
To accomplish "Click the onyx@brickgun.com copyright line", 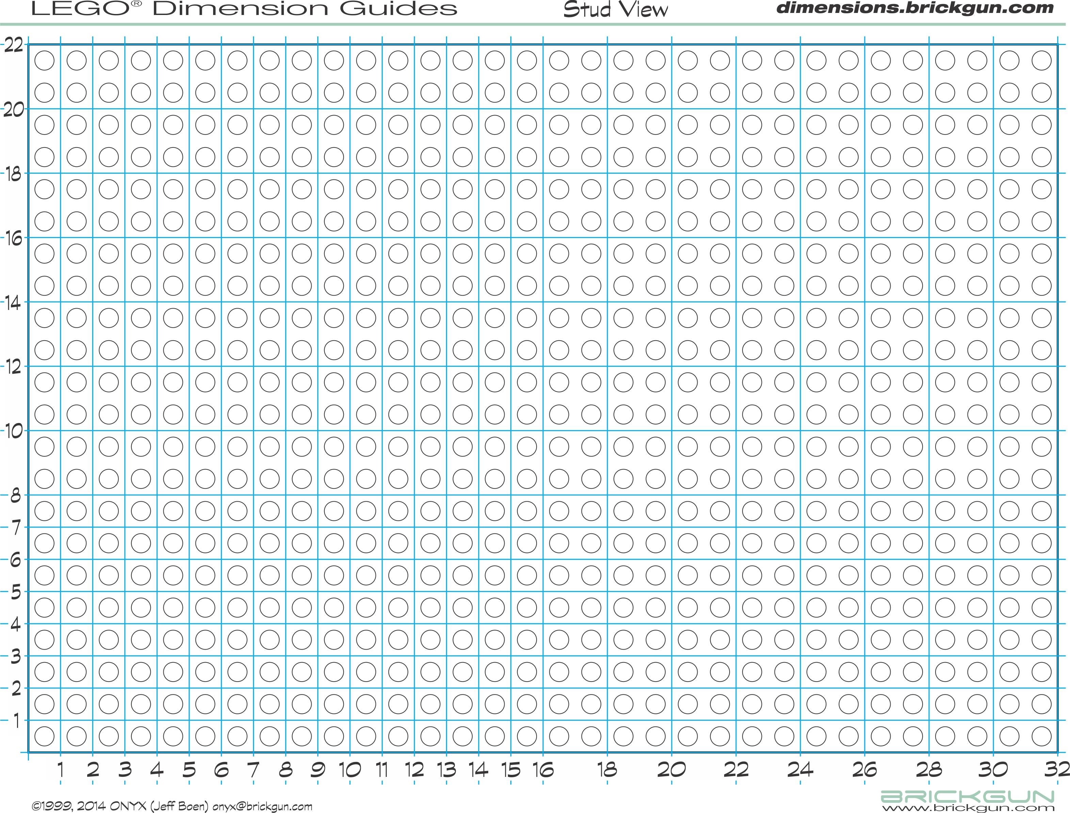I will pyautogui.click(x=172, y=806).
